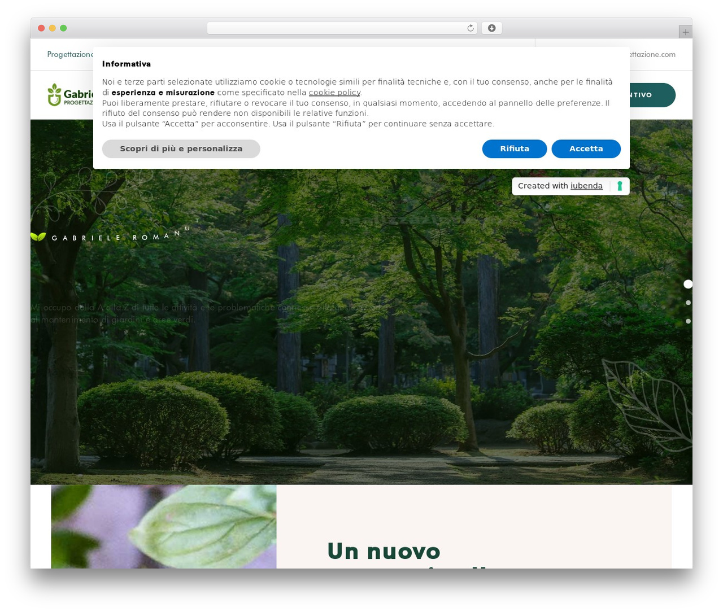The width and height of the screenshot is (723, 612).
Task: Follow the iubenda link in the badge
Action: click(x=586, y=186)
